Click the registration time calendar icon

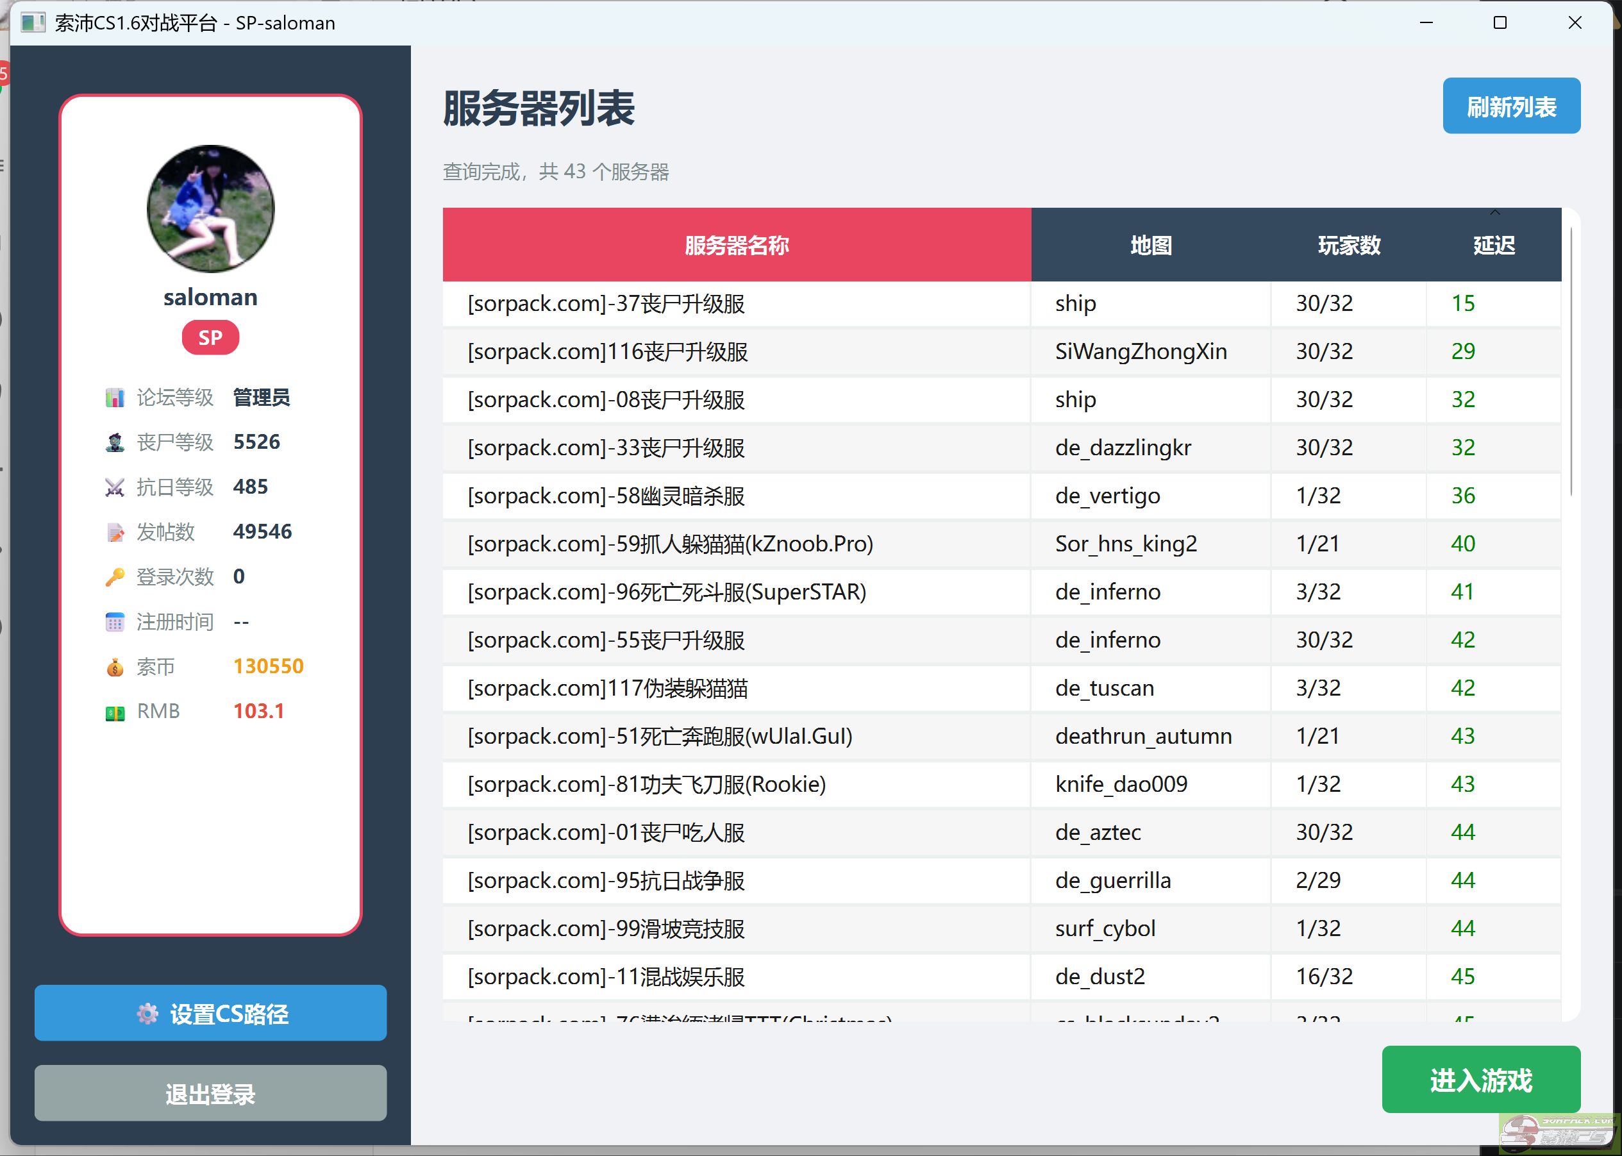[x=115, y=622]
